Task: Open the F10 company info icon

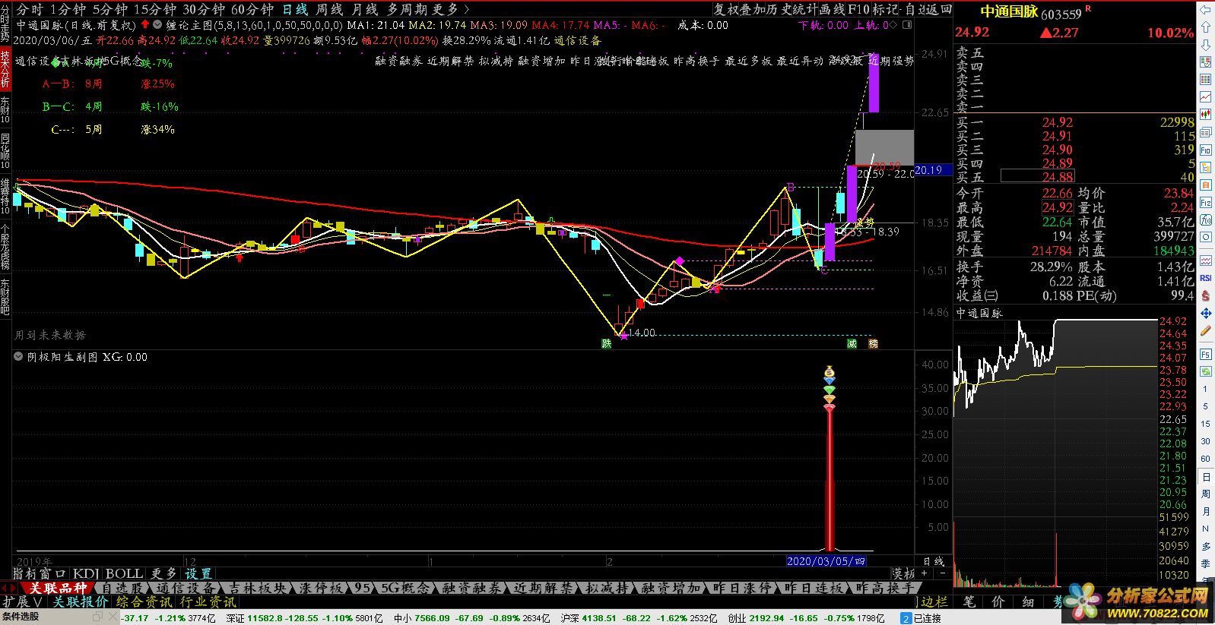Action: (x=1205, y=150)
